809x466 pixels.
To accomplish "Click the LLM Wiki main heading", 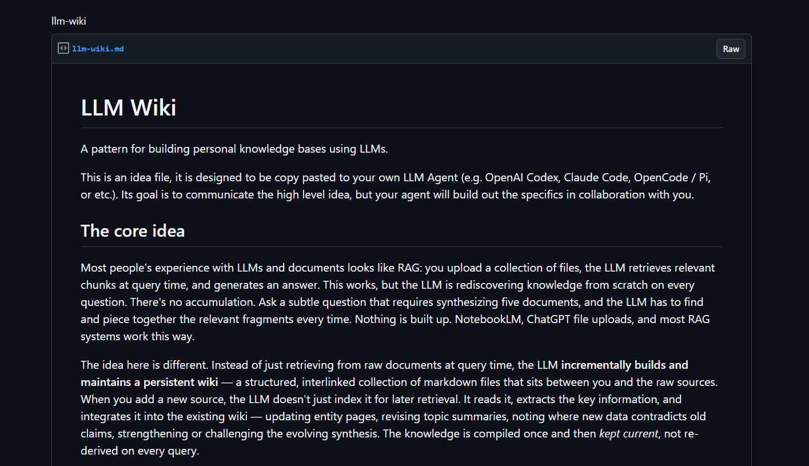I will click(x=129, y=107).
